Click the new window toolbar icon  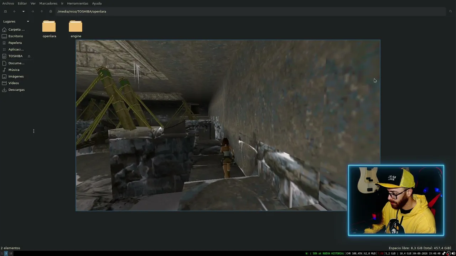[5, 11]
